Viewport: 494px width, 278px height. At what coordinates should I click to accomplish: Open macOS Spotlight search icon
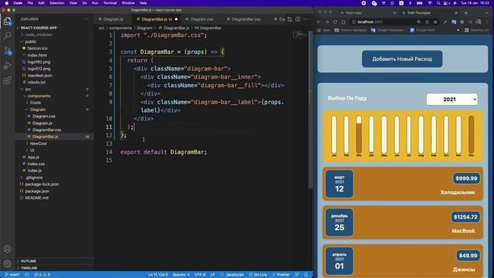click(438, 3)
